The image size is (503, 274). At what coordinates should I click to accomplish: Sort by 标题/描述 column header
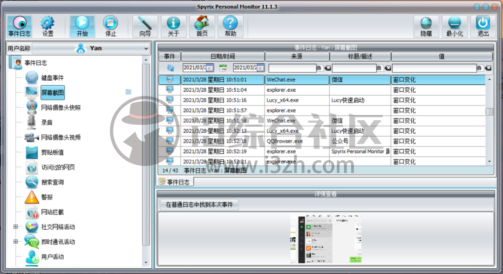tap(360, 56)
